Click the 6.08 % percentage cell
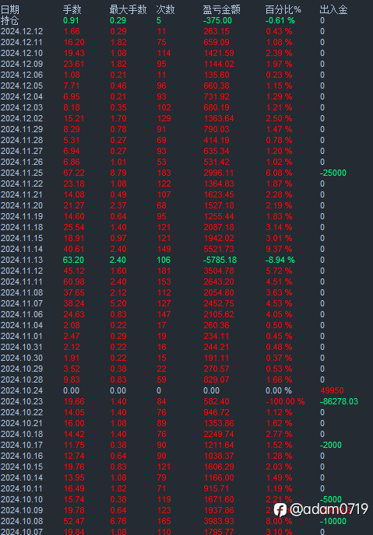Image resolution: width=373 pixels, height=535 pixels. [x=279, y=173]
